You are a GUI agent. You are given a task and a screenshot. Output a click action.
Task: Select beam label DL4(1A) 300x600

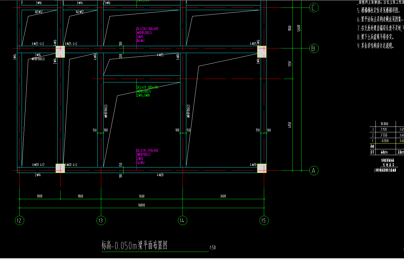147,29
